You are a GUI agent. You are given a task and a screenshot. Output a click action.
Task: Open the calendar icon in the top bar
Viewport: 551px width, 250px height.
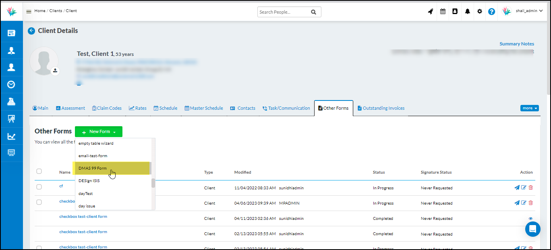443,11
